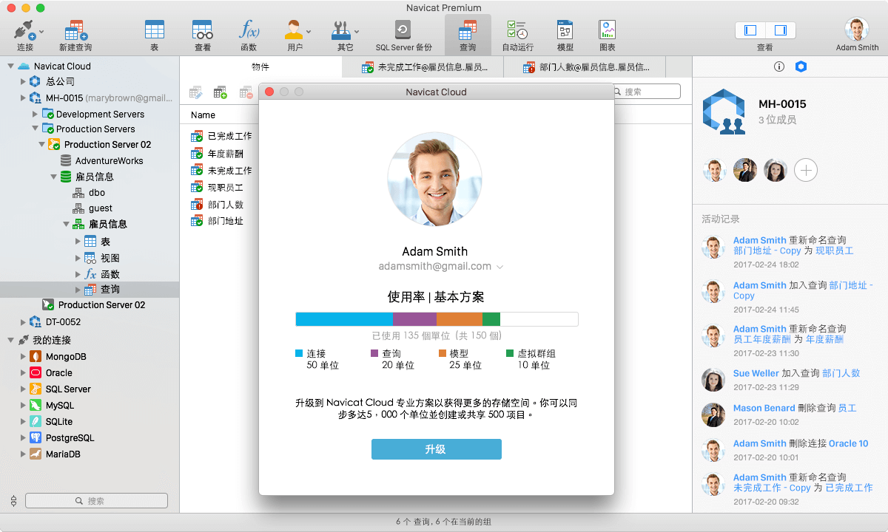Collapse the 我的连接 connections group
The width and height of the screenshot is (888, 532).
pyautogui.click(x=10, y=340)
